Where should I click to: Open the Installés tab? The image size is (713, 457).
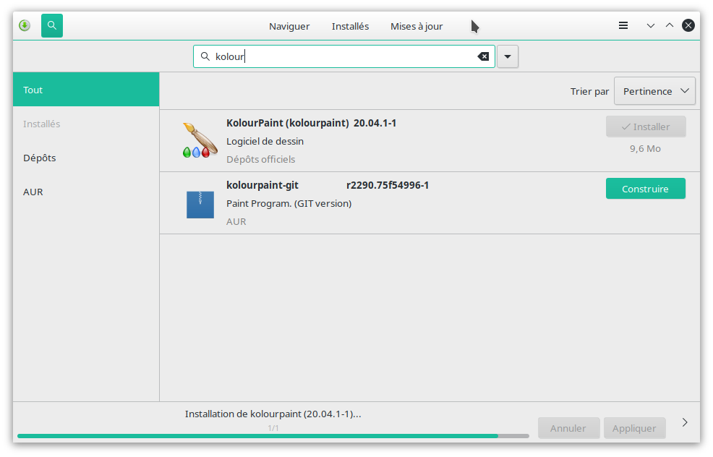(350, 26)
